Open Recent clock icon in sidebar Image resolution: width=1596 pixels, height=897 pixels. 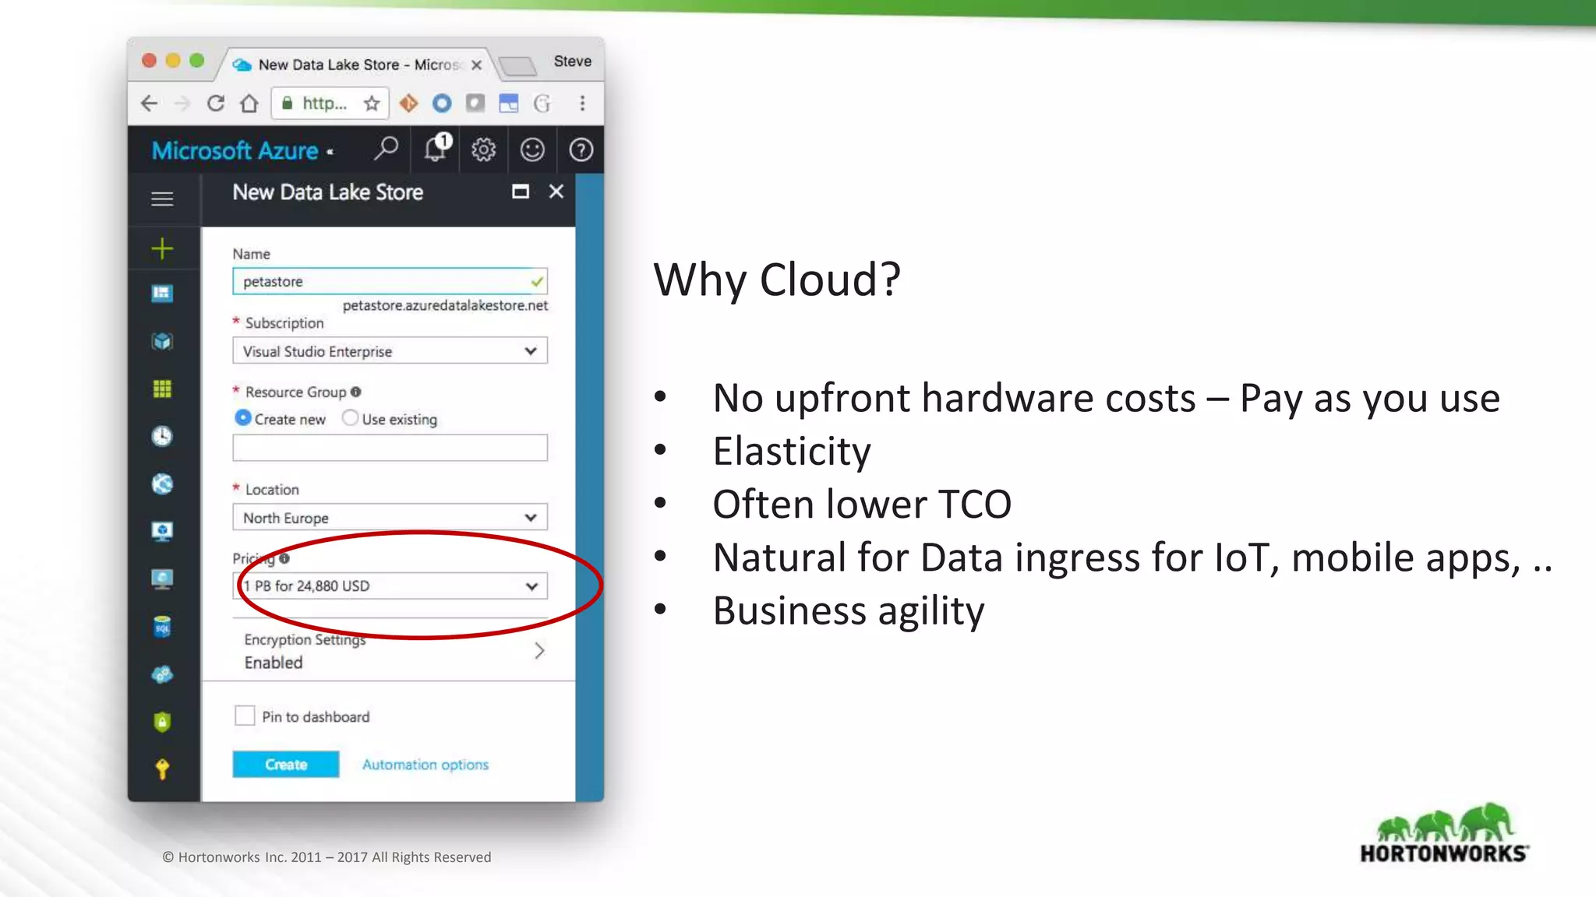point(162,436)
